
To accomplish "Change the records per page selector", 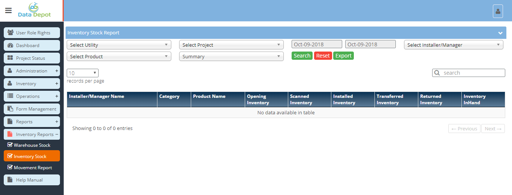I will pyautogui.click(x=82, y=73).
